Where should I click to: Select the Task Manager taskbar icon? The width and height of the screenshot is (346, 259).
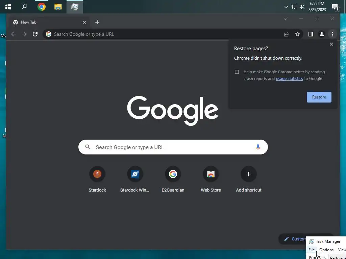(75, 7)
